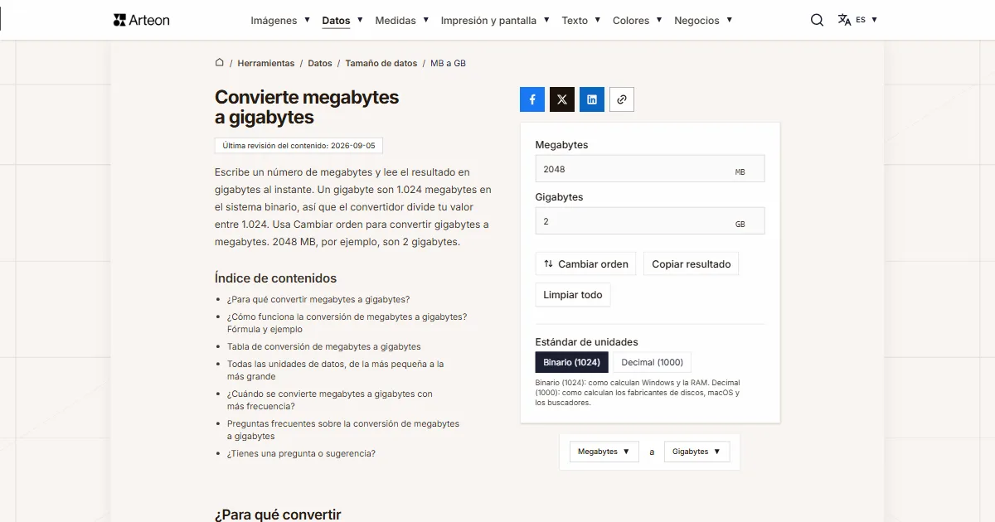Expand Impresión y pantalla menu
This screenshot has width=995, height=522.
click(495, 20)
